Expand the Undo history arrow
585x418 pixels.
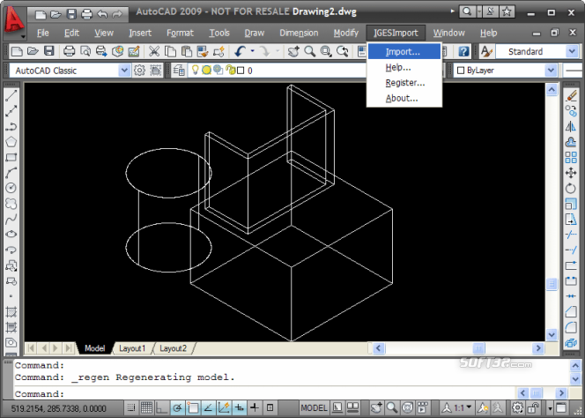[x=253, y=51]
